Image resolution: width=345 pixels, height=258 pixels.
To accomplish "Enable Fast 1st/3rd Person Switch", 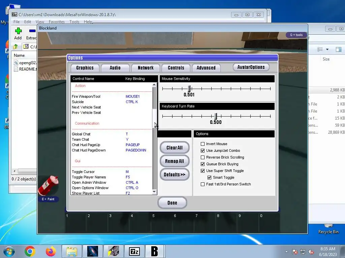I will pos(202,184).
